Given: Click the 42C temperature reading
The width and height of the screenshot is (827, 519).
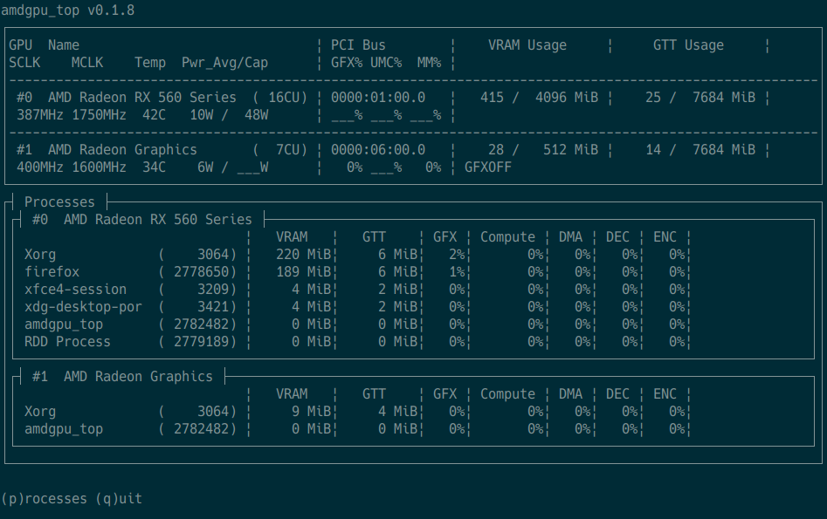Looking at the screenshot, I should tap(154, 115).
